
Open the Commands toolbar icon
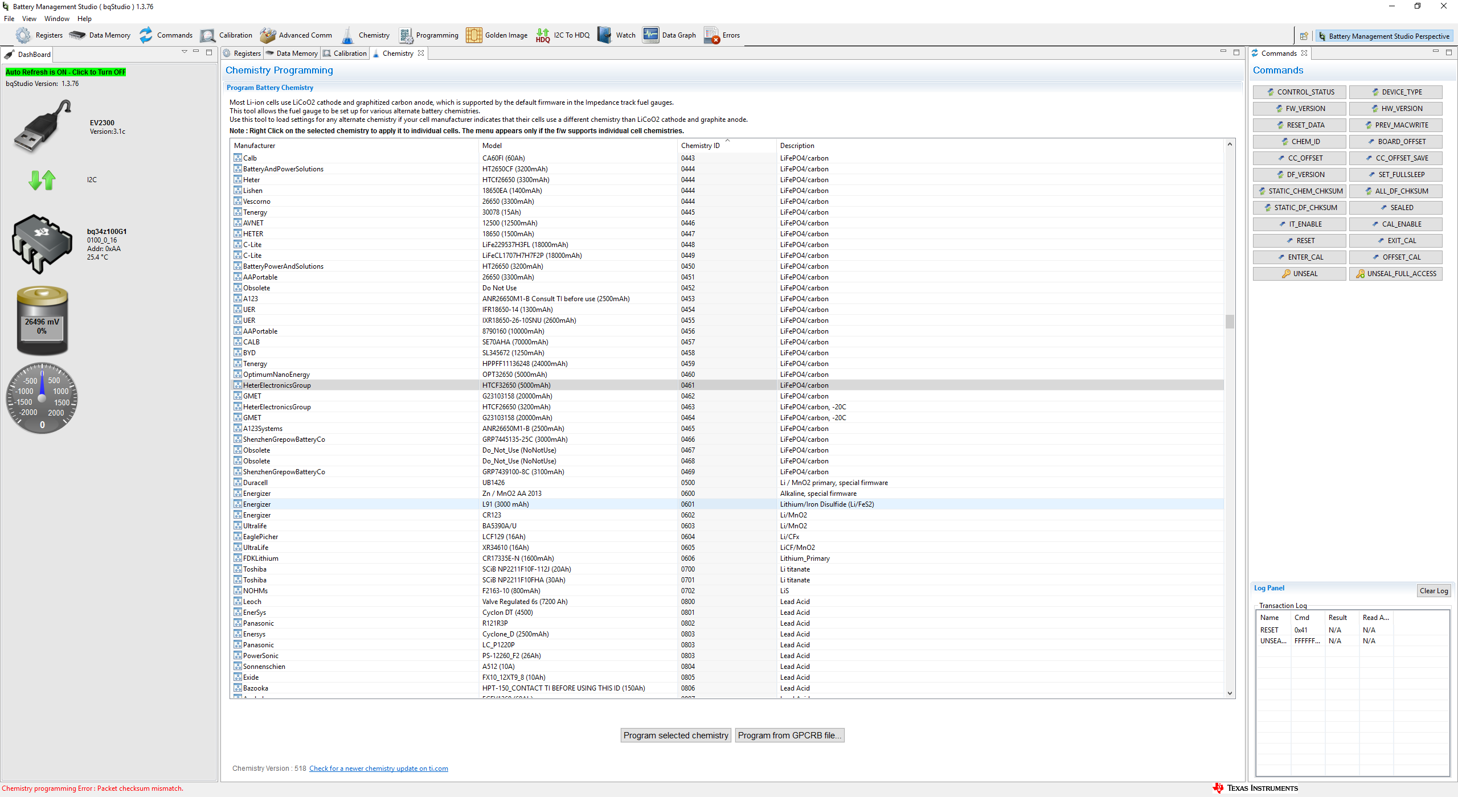coord(166,35)
